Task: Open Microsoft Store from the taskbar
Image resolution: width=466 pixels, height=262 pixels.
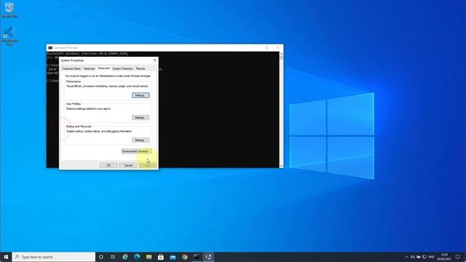Action: click(161, 257)
